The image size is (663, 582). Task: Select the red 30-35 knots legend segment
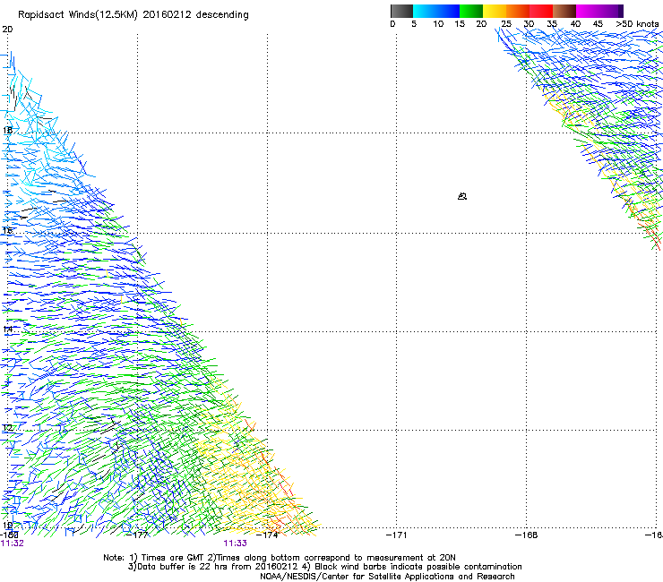click(541, 11)
